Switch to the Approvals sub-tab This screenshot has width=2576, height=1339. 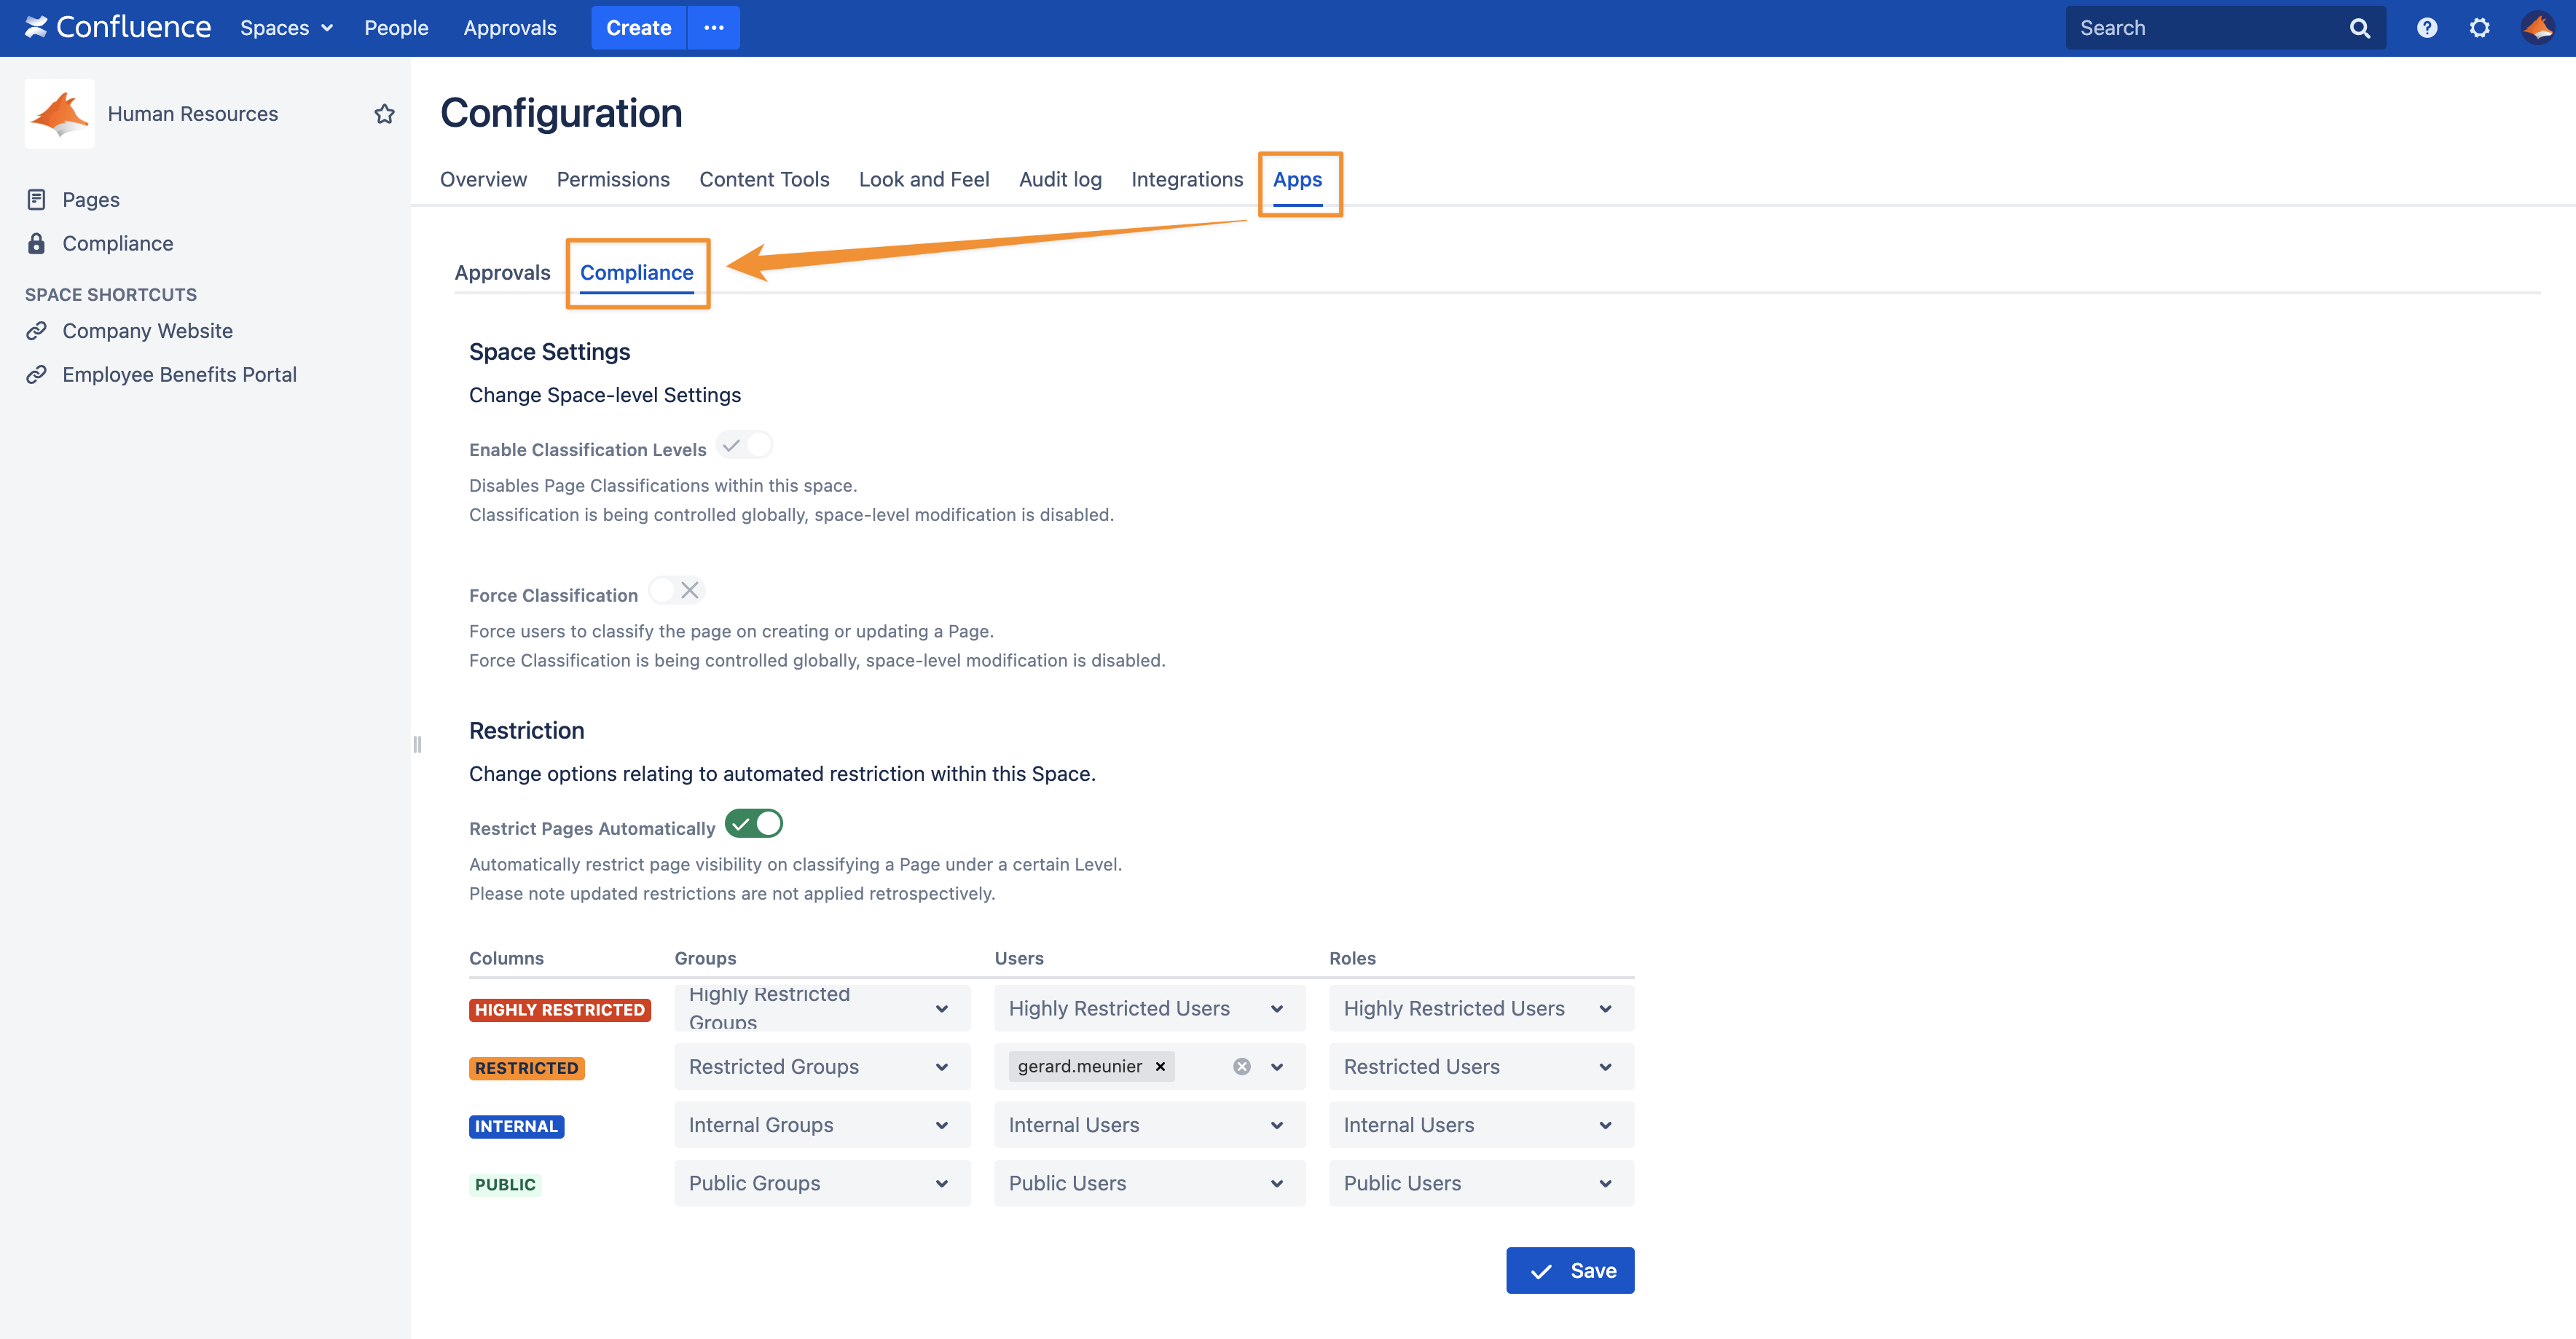(x=502, y=273)
